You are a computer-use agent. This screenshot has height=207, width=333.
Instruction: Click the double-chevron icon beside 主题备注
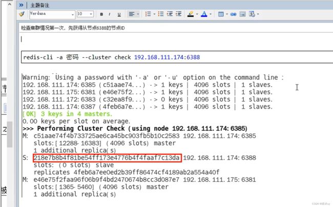(x=21, y=5)
